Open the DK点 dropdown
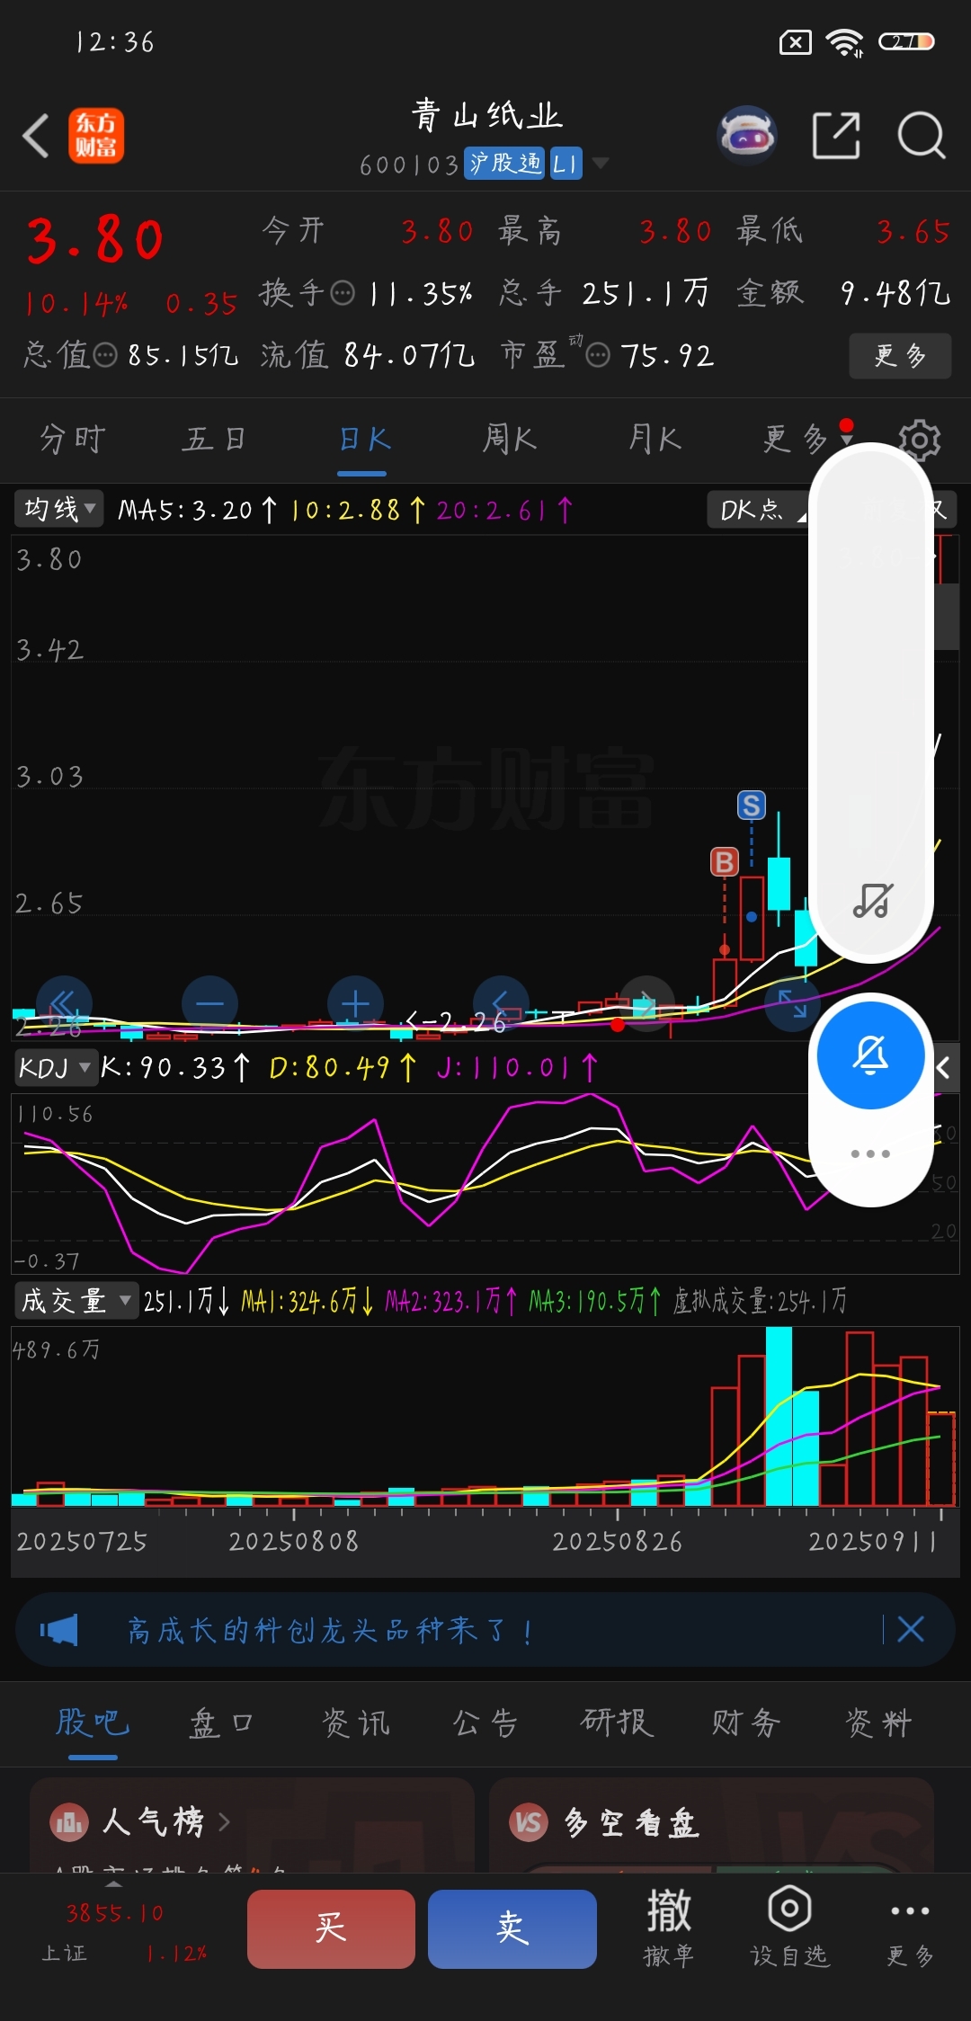The image size is (971, 2021). (759, 510)
